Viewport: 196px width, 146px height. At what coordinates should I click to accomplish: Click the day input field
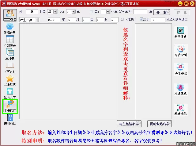(x=86, y=20)
